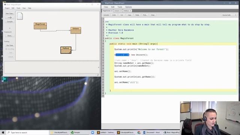Open the Document1 Word taskbar item

click(151, 132)
